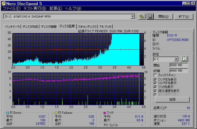Switch to the ディスク情報 tab
The width and height of the screenshot is (197, 129).
click(x=49, y=27)
